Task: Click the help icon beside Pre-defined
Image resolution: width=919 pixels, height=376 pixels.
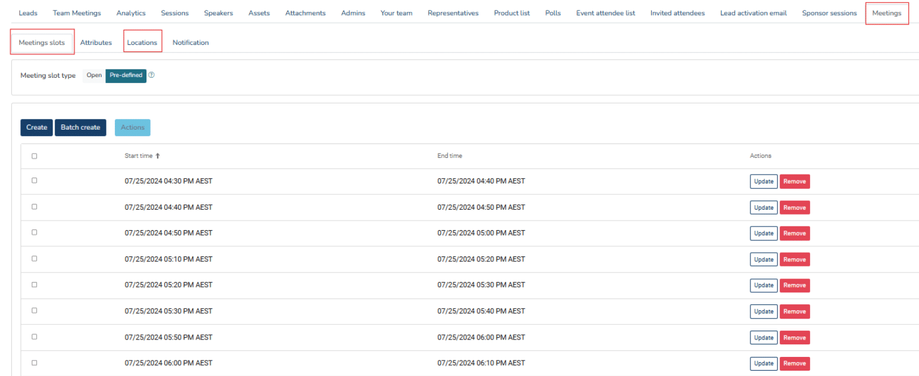Action: (151, 75)
